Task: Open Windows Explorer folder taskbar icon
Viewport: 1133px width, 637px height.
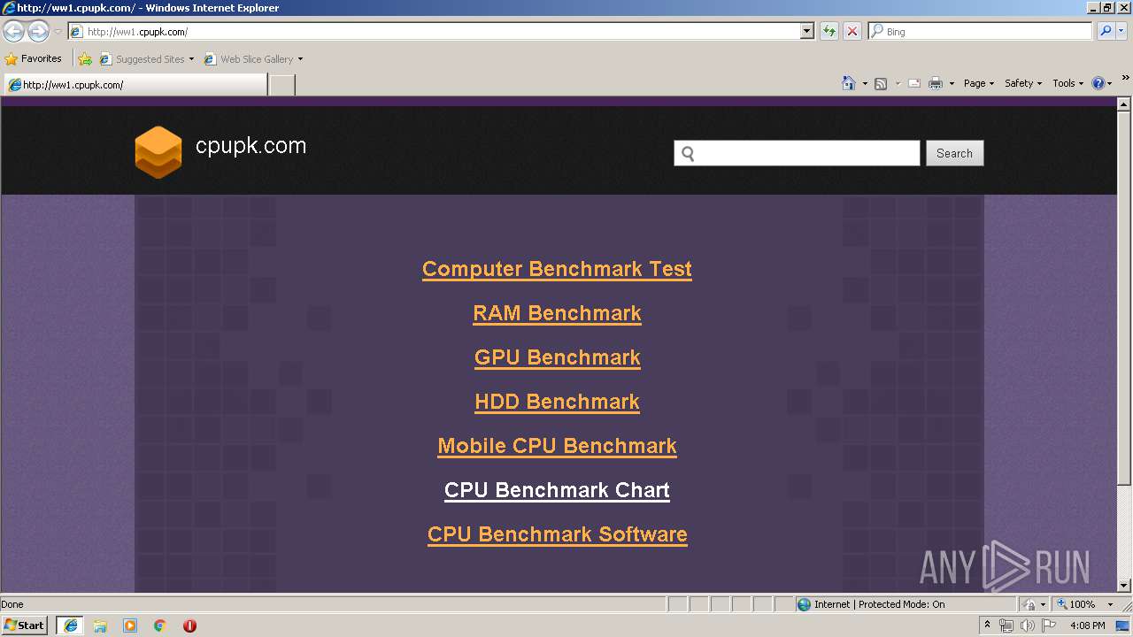Action: (x=100, y=625)
